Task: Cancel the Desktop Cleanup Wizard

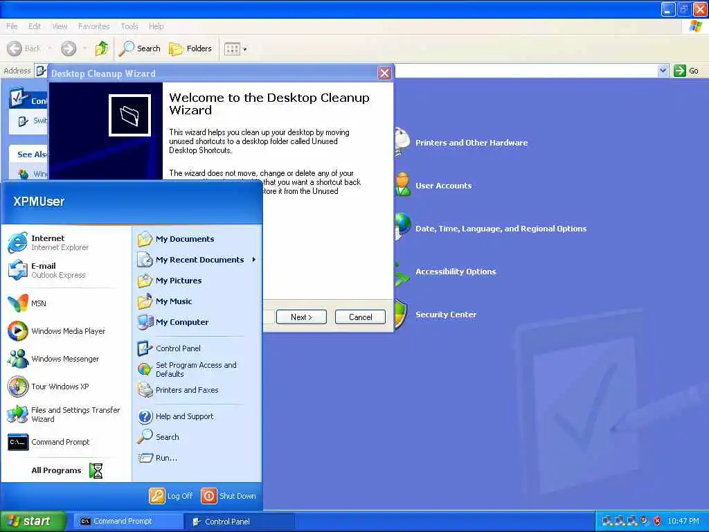Action: click(360, 317)
